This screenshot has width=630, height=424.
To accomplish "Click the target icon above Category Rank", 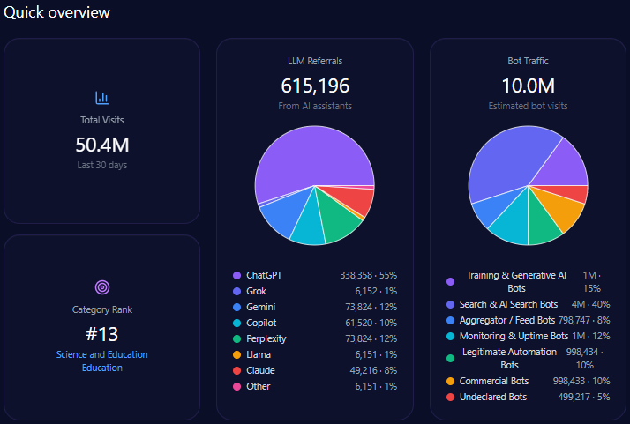I will point(102,287).
